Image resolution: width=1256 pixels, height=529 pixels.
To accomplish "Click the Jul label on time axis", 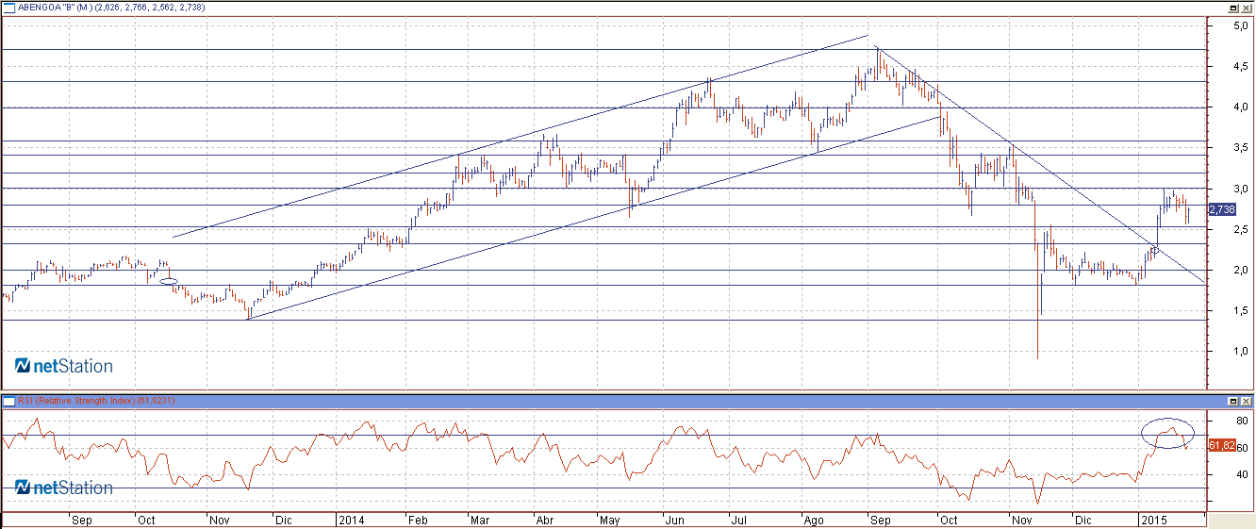I will [740, 520].
